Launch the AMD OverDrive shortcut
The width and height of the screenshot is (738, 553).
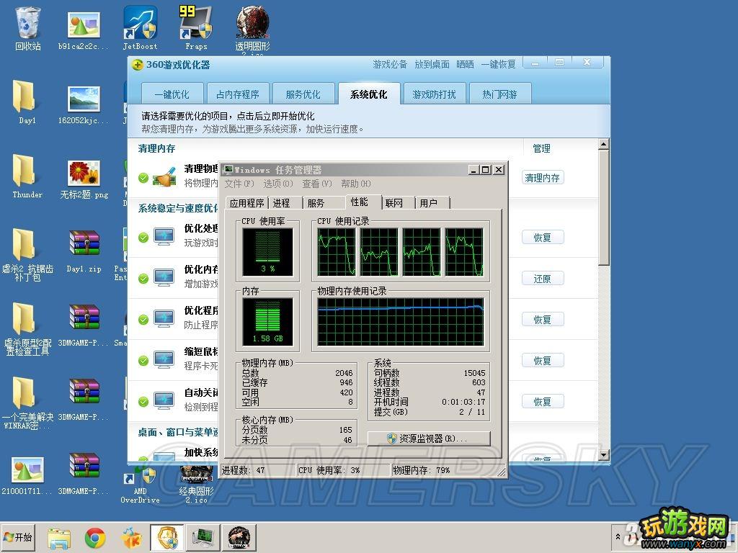click(x=140, y=485)
